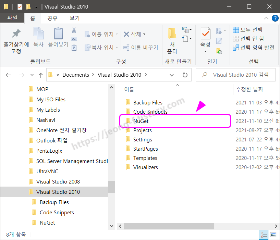Click the Back navigation arrow

(x=8, y=75)
